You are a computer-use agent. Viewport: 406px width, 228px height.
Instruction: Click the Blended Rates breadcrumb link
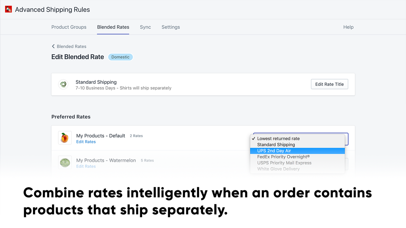point(71,46)
